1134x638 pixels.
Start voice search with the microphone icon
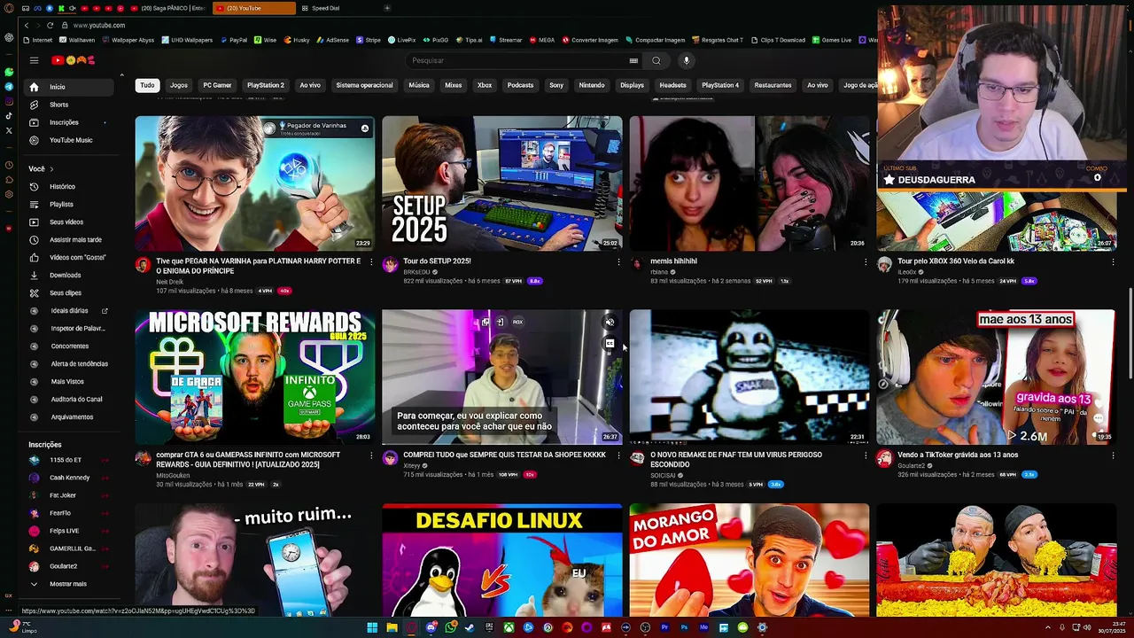click(x=686, y=60)
